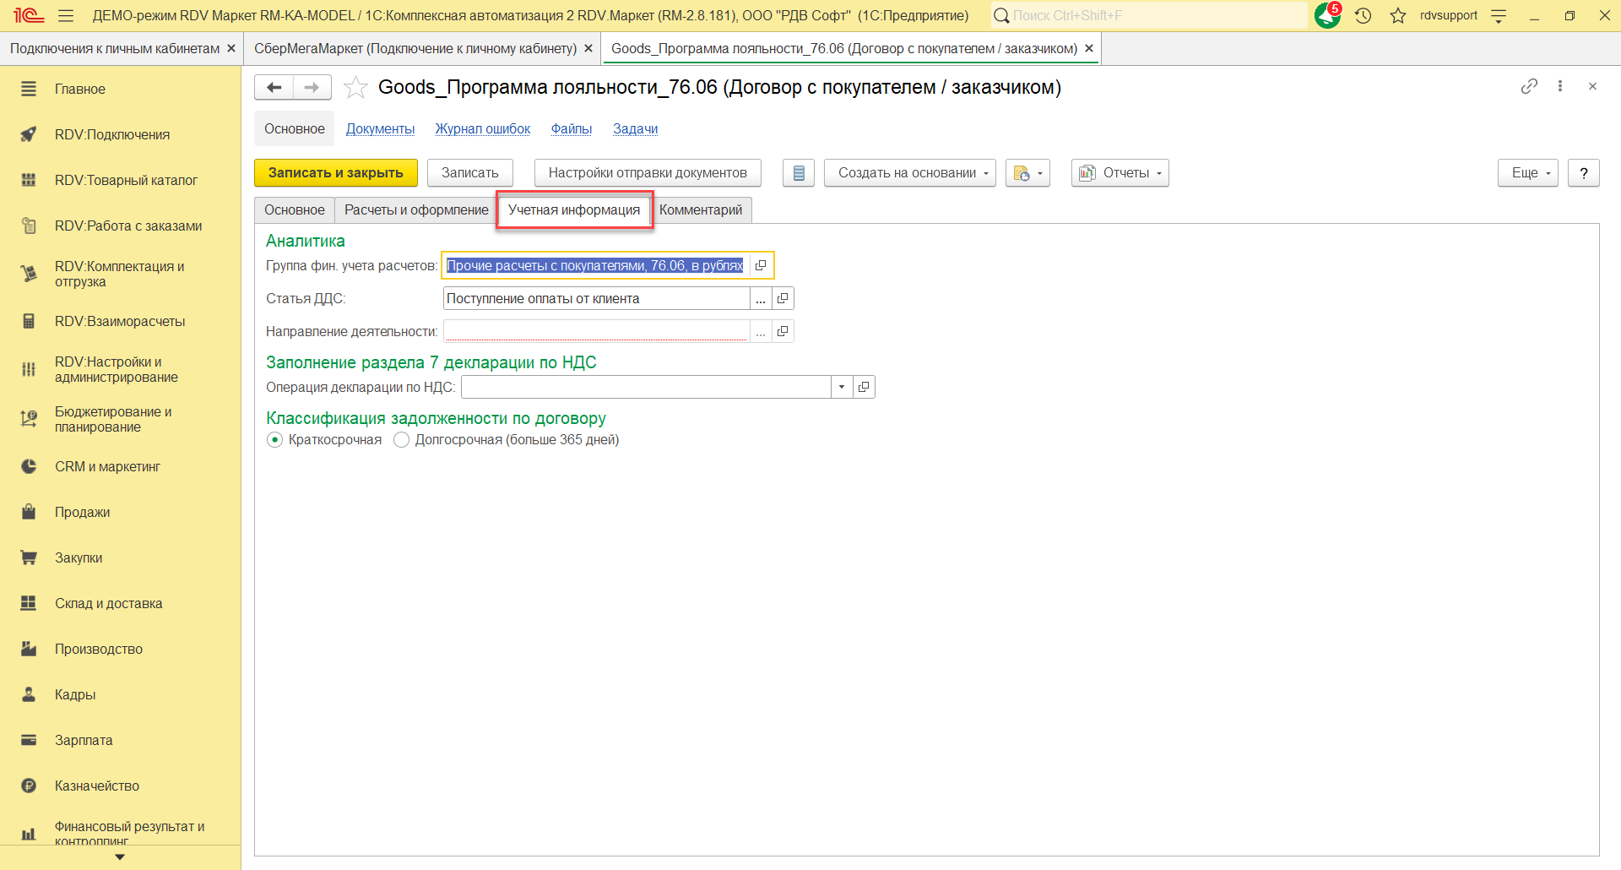Viewport: 1621px width, 870px height.
Task: Click the Записать и закрыть button
Action: pyautogui.click(x=336, y=173)
